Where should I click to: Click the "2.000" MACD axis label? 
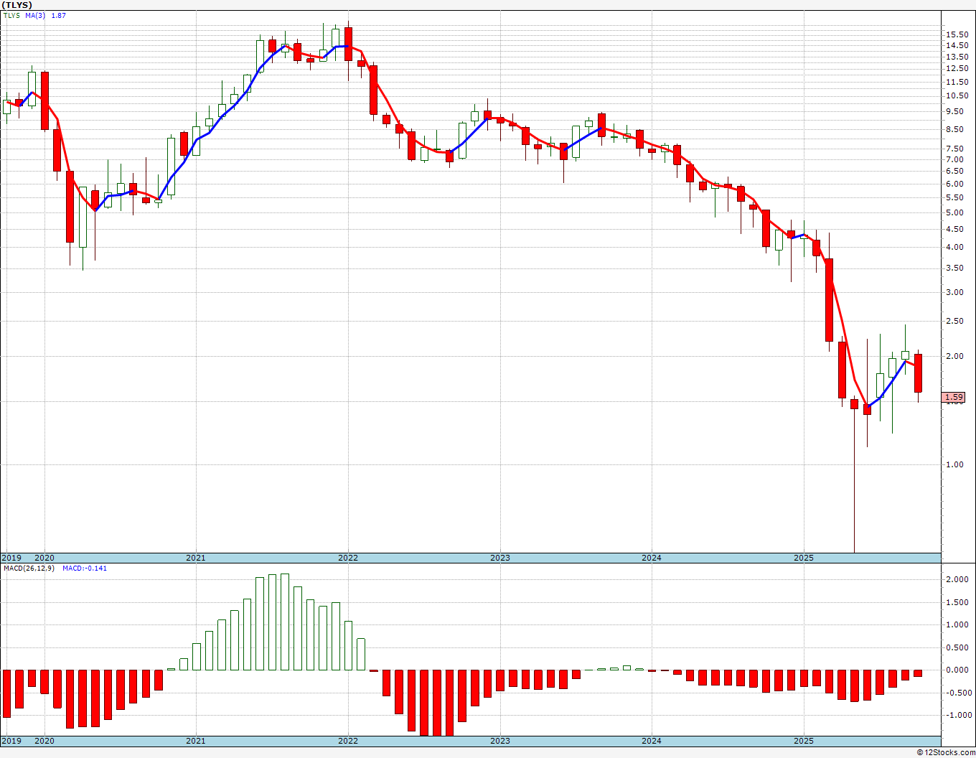click(956, 580)
